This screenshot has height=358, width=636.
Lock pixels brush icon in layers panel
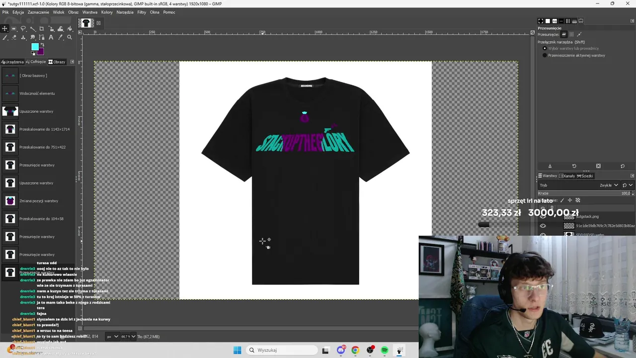click(562, 200)
